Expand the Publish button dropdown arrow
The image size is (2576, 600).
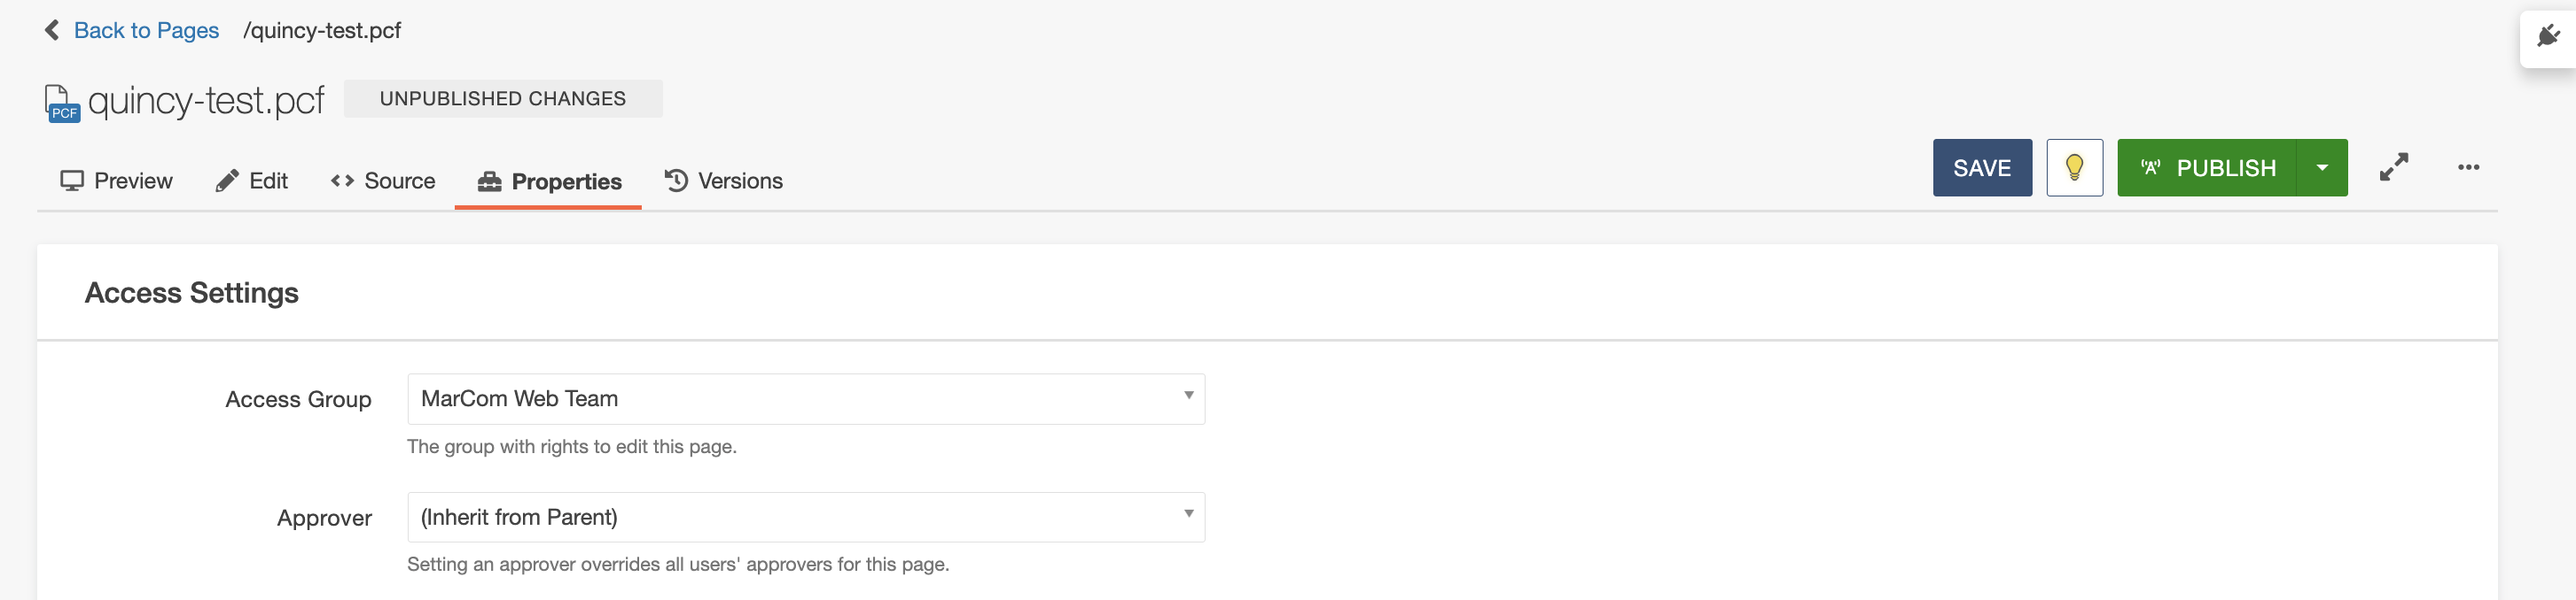click(x=2322, y=168)
